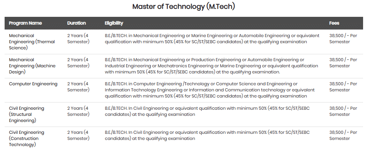
Task: Click the Master of Technology (M.Tech) heading
Action: coord(183,6)
